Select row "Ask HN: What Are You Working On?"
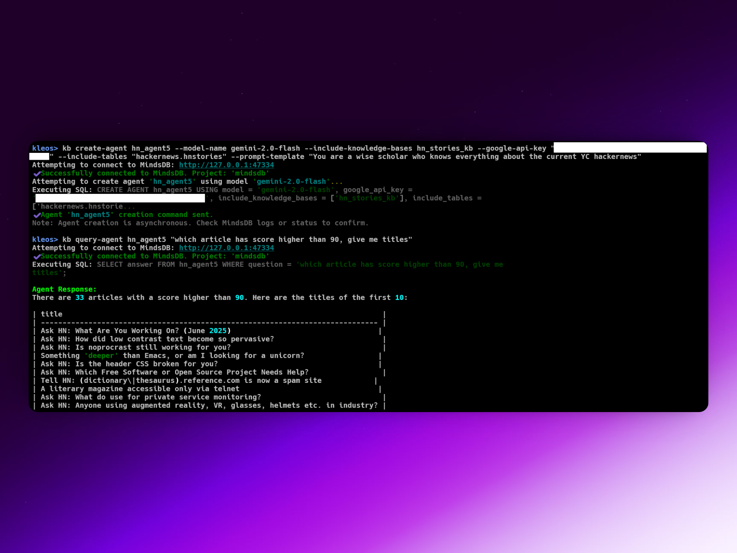This screenshot has height=553, width=737. point(207,331)
